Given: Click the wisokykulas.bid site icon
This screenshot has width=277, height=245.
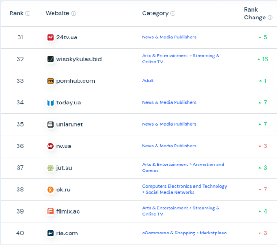Looking at the screenshot, I should coord(50,59).
